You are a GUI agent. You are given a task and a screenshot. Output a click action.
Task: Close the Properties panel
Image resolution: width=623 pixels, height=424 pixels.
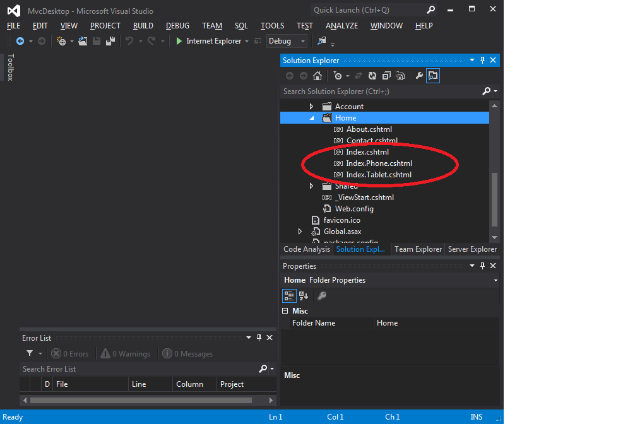493,266
